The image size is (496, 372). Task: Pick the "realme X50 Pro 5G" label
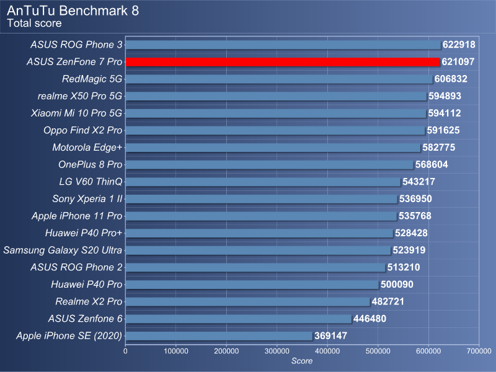80,96
